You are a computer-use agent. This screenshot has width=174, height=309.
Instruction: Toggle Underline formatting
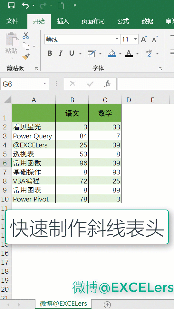[72, 53]
